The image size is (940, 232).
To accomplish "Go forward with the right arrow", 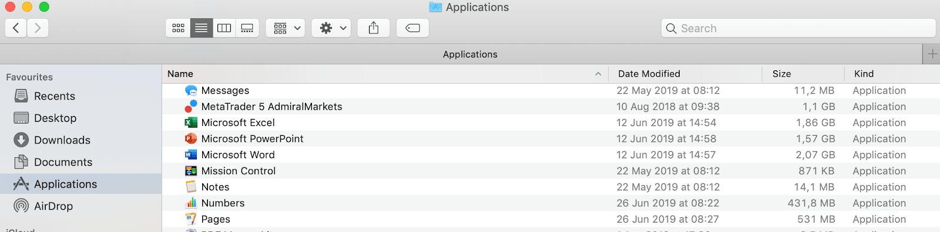I will (x=38, y=28).
